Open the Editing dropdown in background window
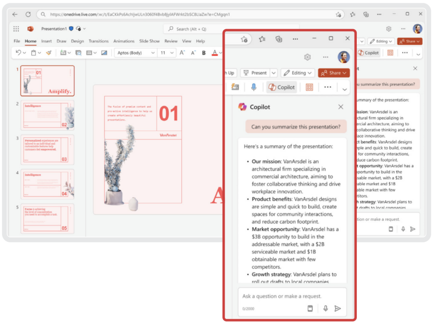Viewport: 433px width, 322px height. [x=381, y=41]
